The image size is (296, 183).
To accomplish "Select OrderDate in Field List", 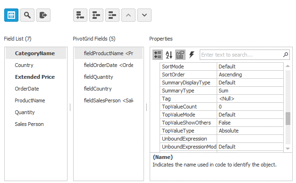I will coord(36,89).
